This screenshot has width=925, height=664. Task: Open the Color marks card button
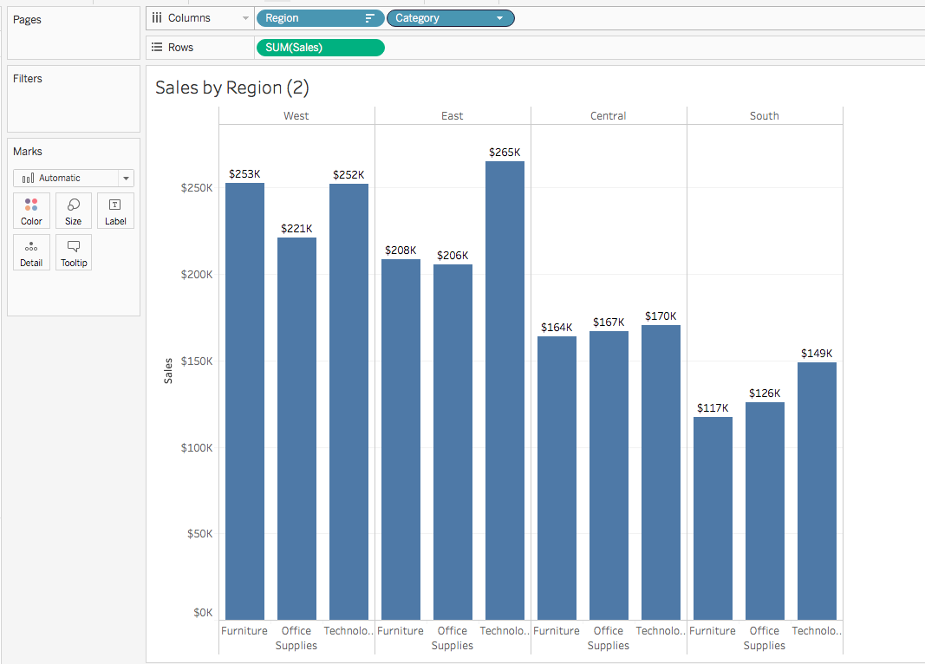tap(31, 211)
